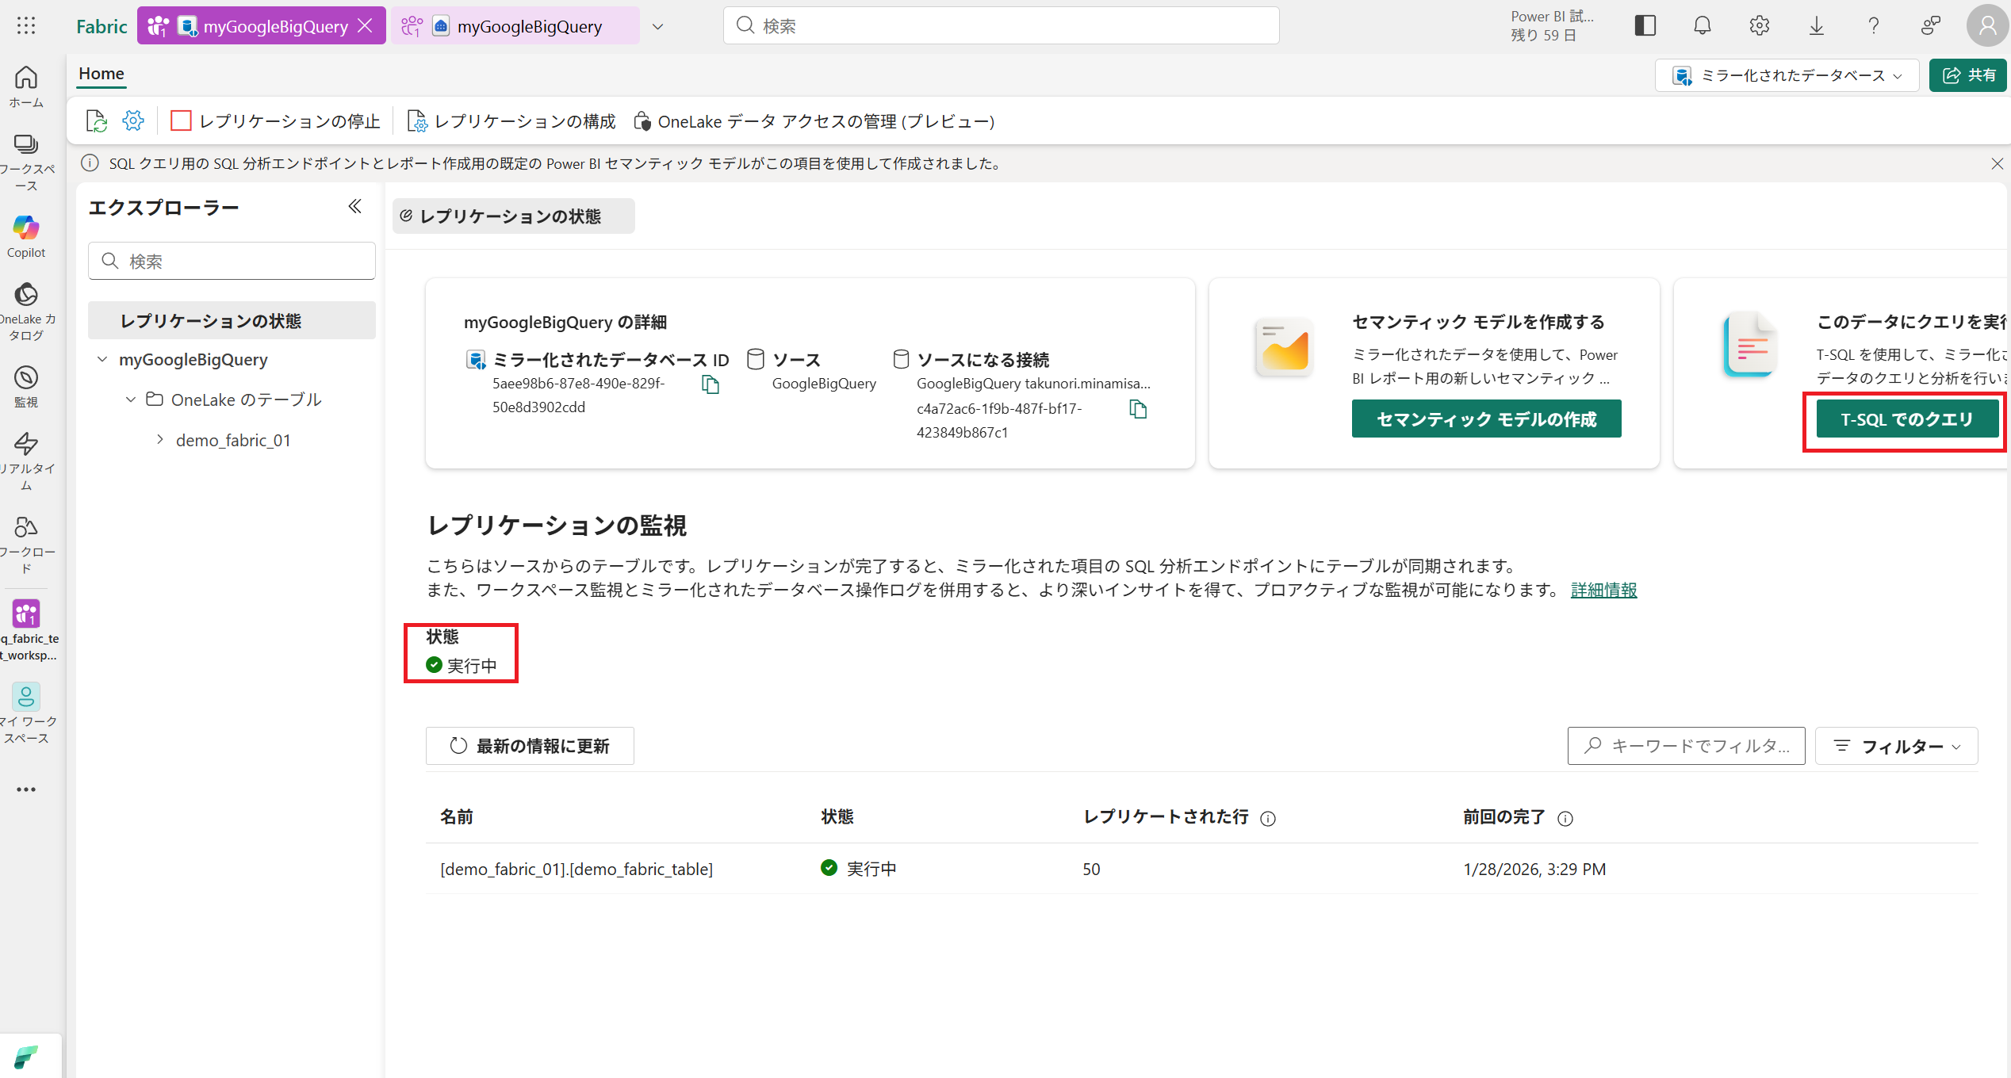
Task: Open the フィルター dropdown
Action: click(1896, 746)
